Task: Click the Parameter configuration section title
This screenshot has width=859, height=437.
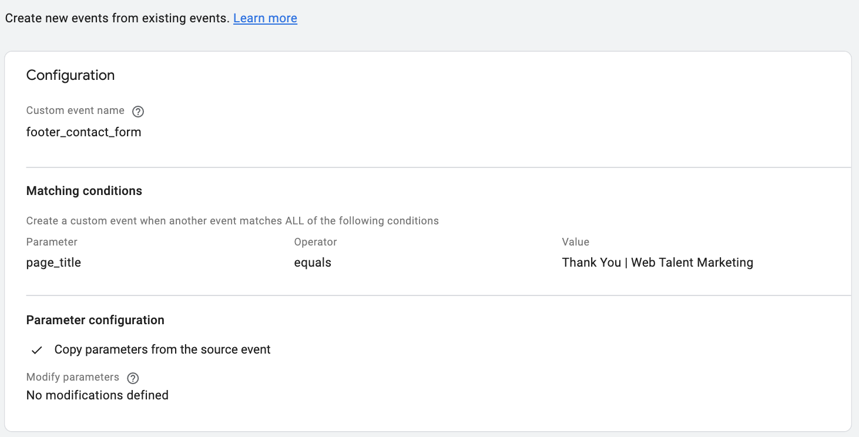Action: (x=95, y=320)
